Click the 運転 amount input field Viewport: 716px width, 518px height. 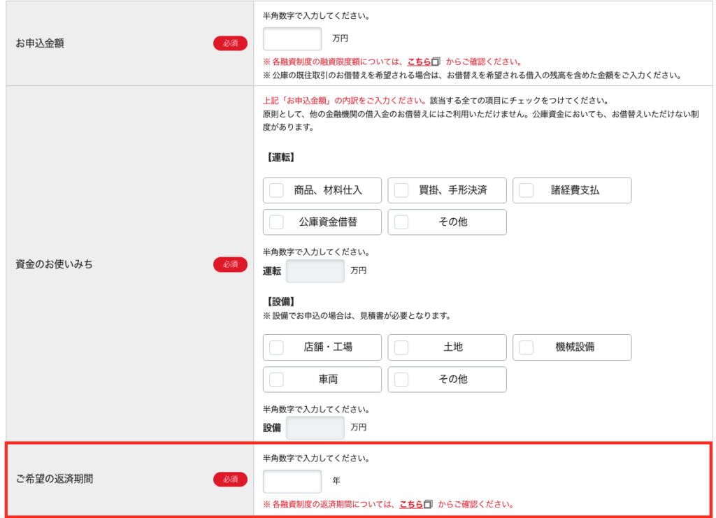point(315,271)
